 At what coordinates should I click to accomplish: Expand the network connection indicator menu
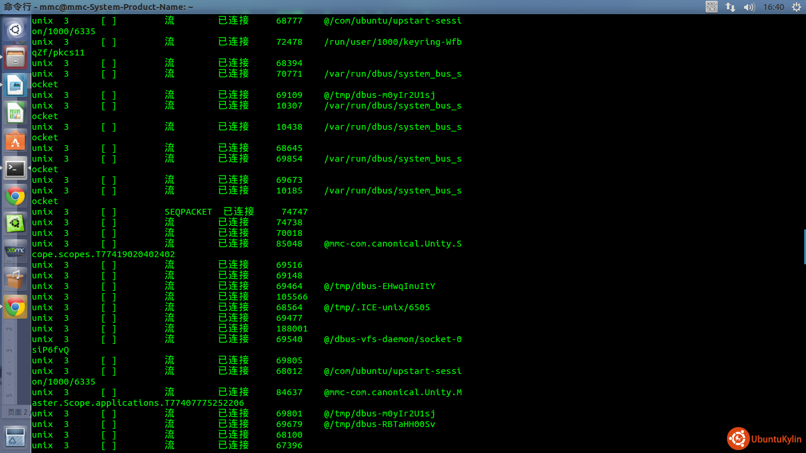point(730,7)
